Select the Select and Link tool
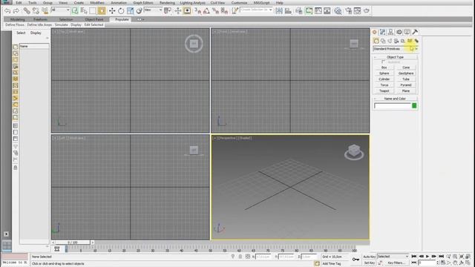This screenshot has height=267, width=475. point(27,11)
